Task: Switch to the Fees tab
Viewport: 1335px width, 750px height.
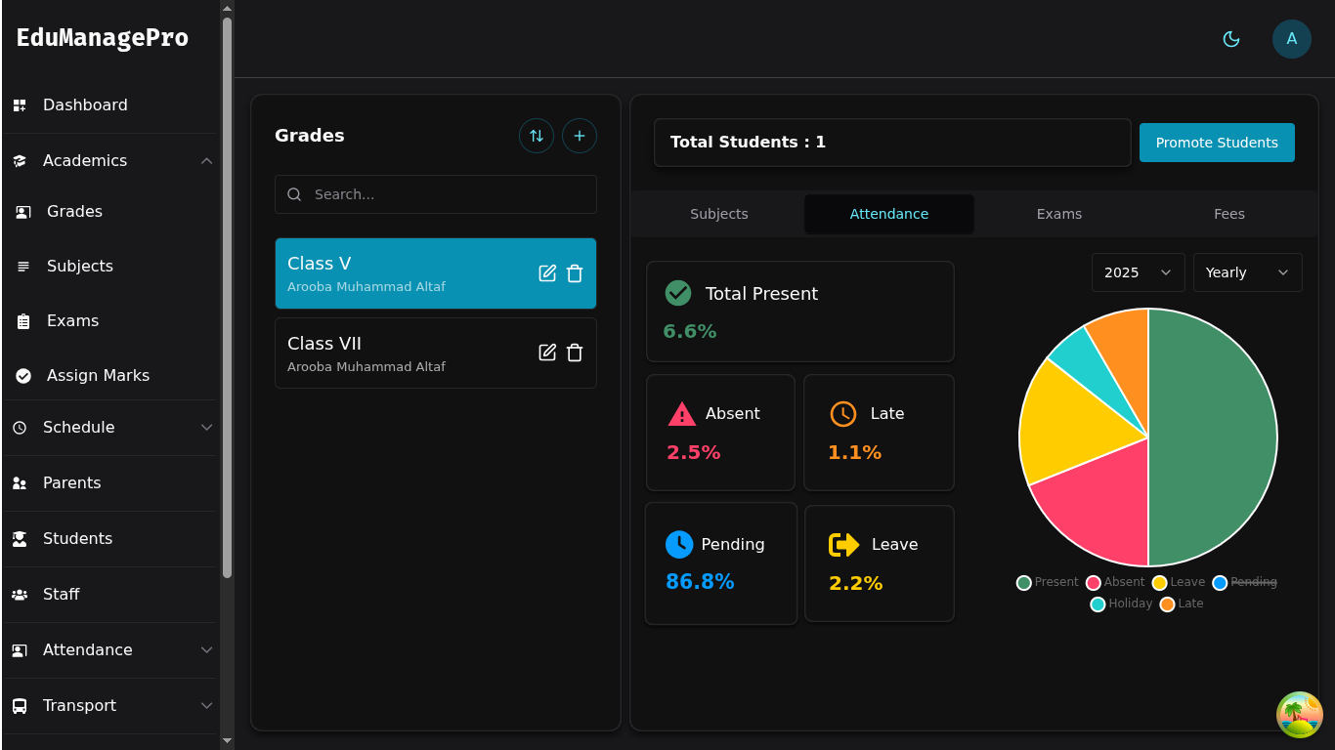Action: pyautogui.click(x=1228, y=214)
